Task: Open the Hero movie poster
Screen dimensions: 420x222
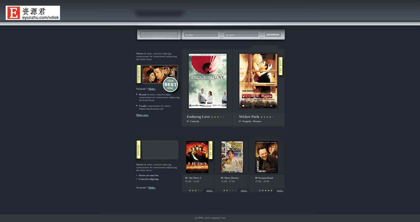Action: point(197,157)
